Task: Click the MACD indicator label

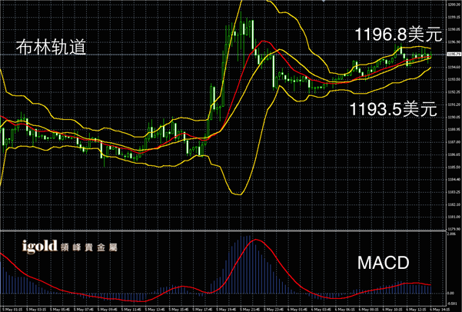Action: [x=382, y=264]
